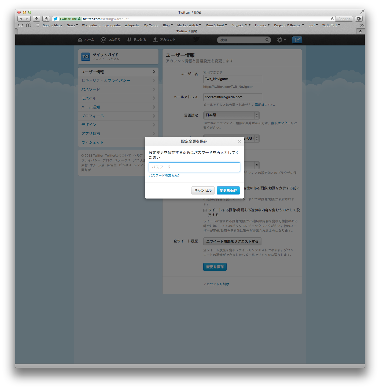The width and height of the screenshot is (380, 389).
Task: Expand the News bookmarks folder
Action: [x=72, y=25]
